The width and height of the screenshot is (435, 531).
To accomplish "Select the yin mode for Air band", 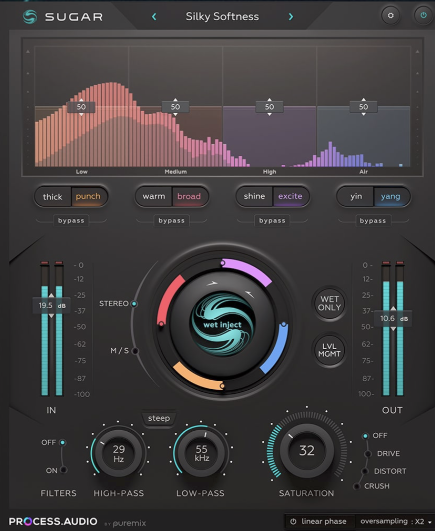I will point(356,196).
